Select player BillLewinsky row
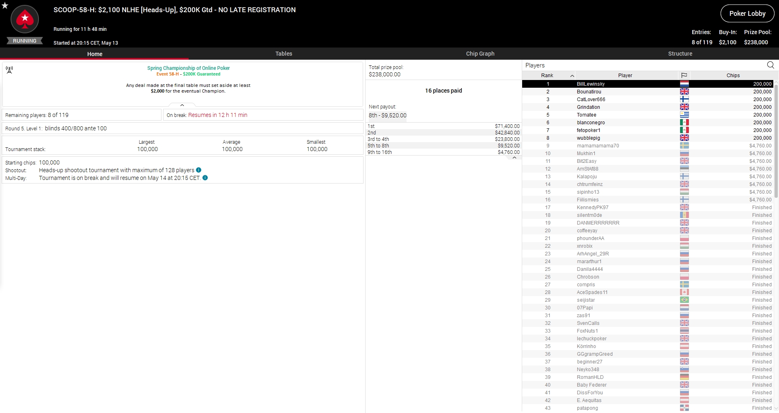Screen dimensions: 779x413 [x=648, y=84]
